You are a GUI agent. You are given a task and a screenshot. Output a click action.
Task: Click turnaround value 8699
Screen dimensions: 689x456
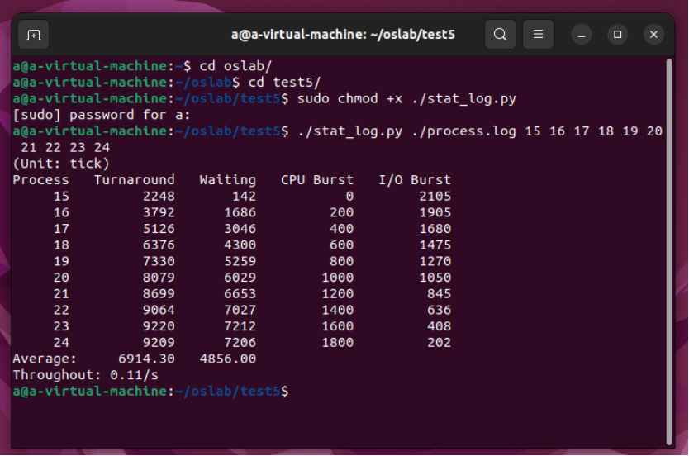159,293
